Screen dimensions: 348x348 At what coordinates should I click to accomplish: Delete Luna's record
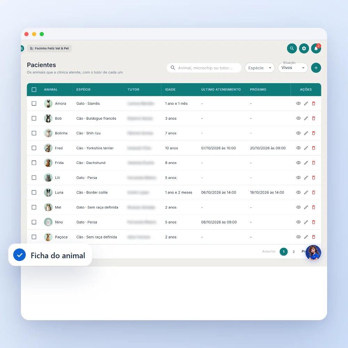click(x=314, y=192)
